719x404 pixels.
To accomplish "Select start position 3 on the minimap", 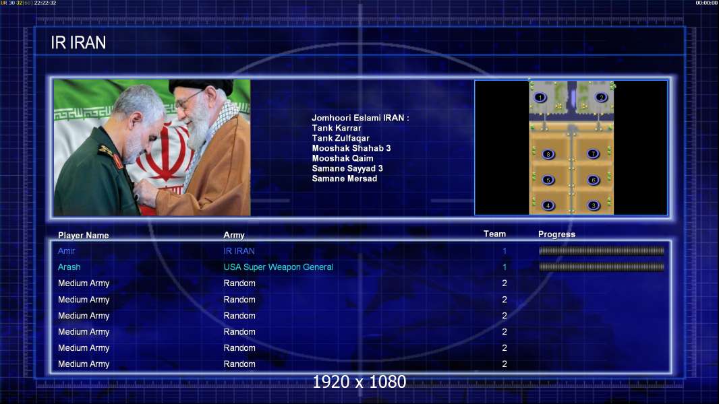I will point(594,205).
